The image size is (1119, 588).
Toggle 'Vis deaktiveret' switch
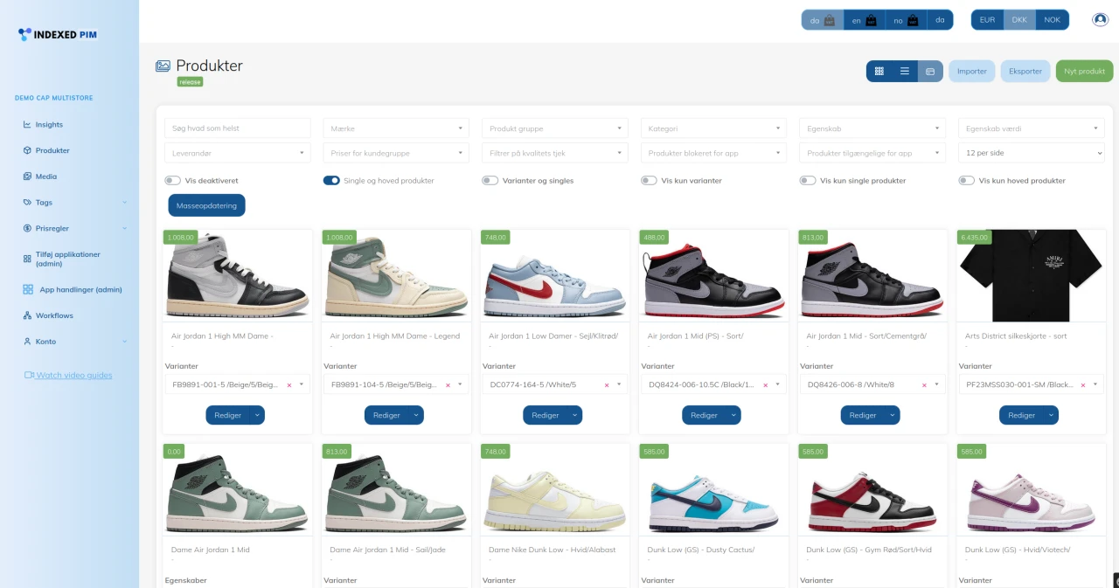172,181
